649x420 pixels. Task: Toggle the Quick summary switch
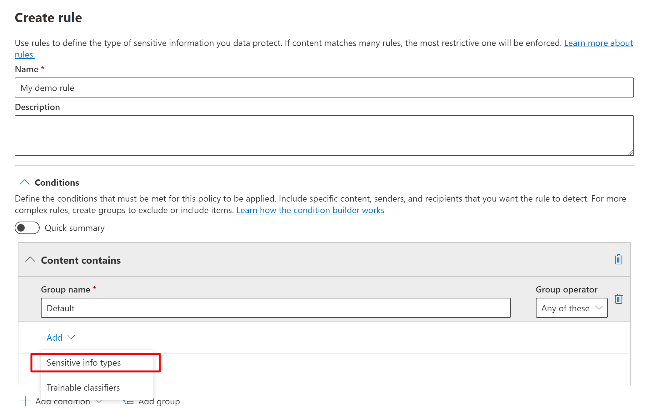27,228
